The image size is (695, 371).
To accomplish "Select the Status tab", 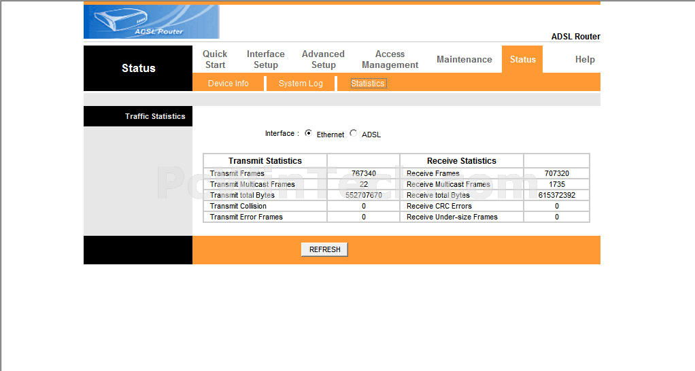I will 522,59.
